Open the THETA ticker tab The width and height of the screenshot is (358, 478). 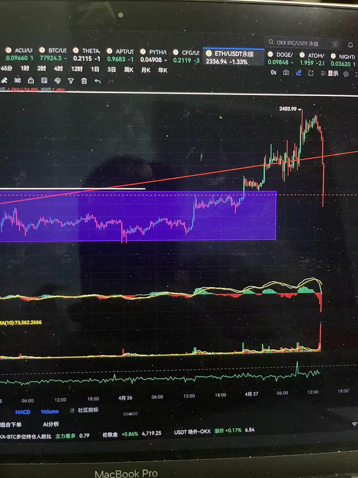pyautogui.click(x=87, y=55)
